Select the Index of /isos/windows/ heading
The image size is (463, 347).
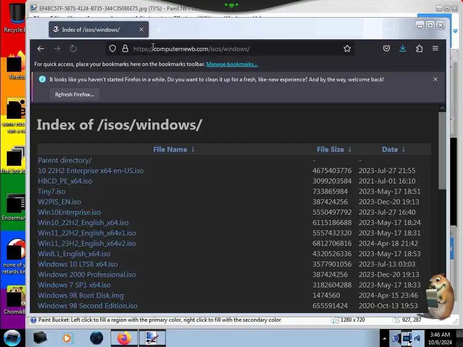pos(119,125)
